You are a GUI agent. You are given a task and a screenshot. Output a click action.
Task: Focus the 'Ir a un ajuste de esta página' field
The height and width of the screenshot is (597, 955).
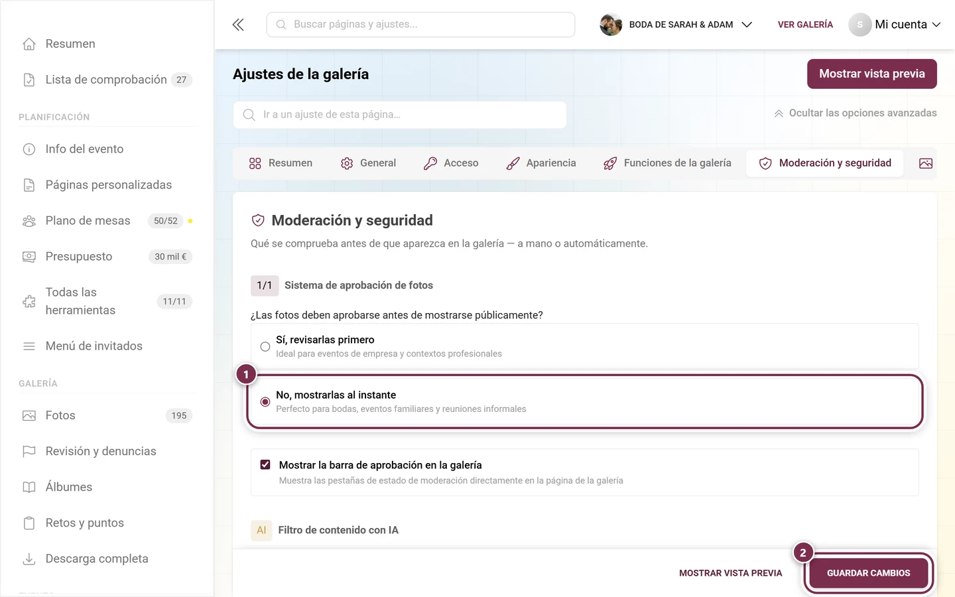point(400,115)
